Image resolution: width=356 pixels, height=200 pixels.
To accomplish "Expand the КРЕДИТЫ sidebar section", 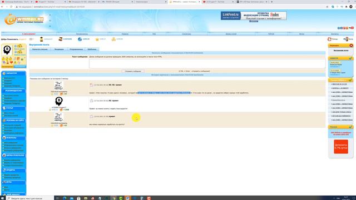I will click(13, 170).
